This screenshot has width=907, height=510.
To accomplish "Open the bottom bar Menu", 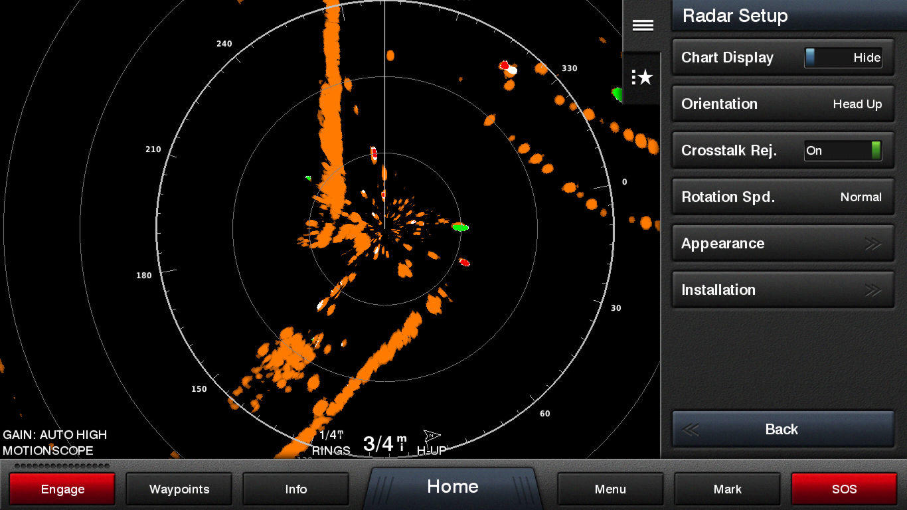I will tap(610, 489).
